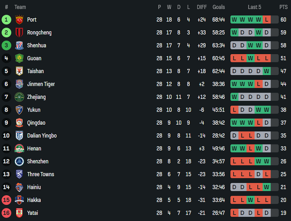Click the Guoan green crest icon
The image size is (291, 221).
[x=19, y=58]
